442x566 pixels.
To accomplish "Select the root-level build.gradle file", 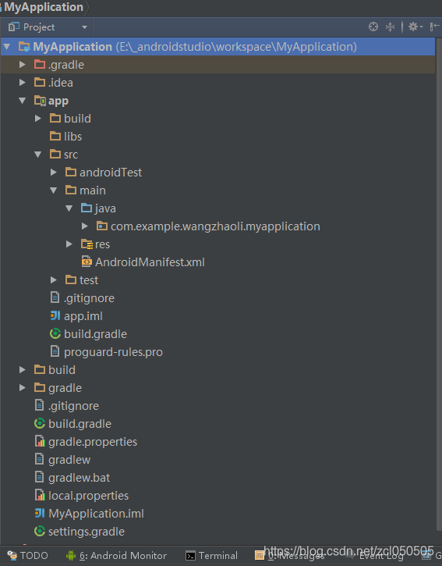I will coord(80,424).
